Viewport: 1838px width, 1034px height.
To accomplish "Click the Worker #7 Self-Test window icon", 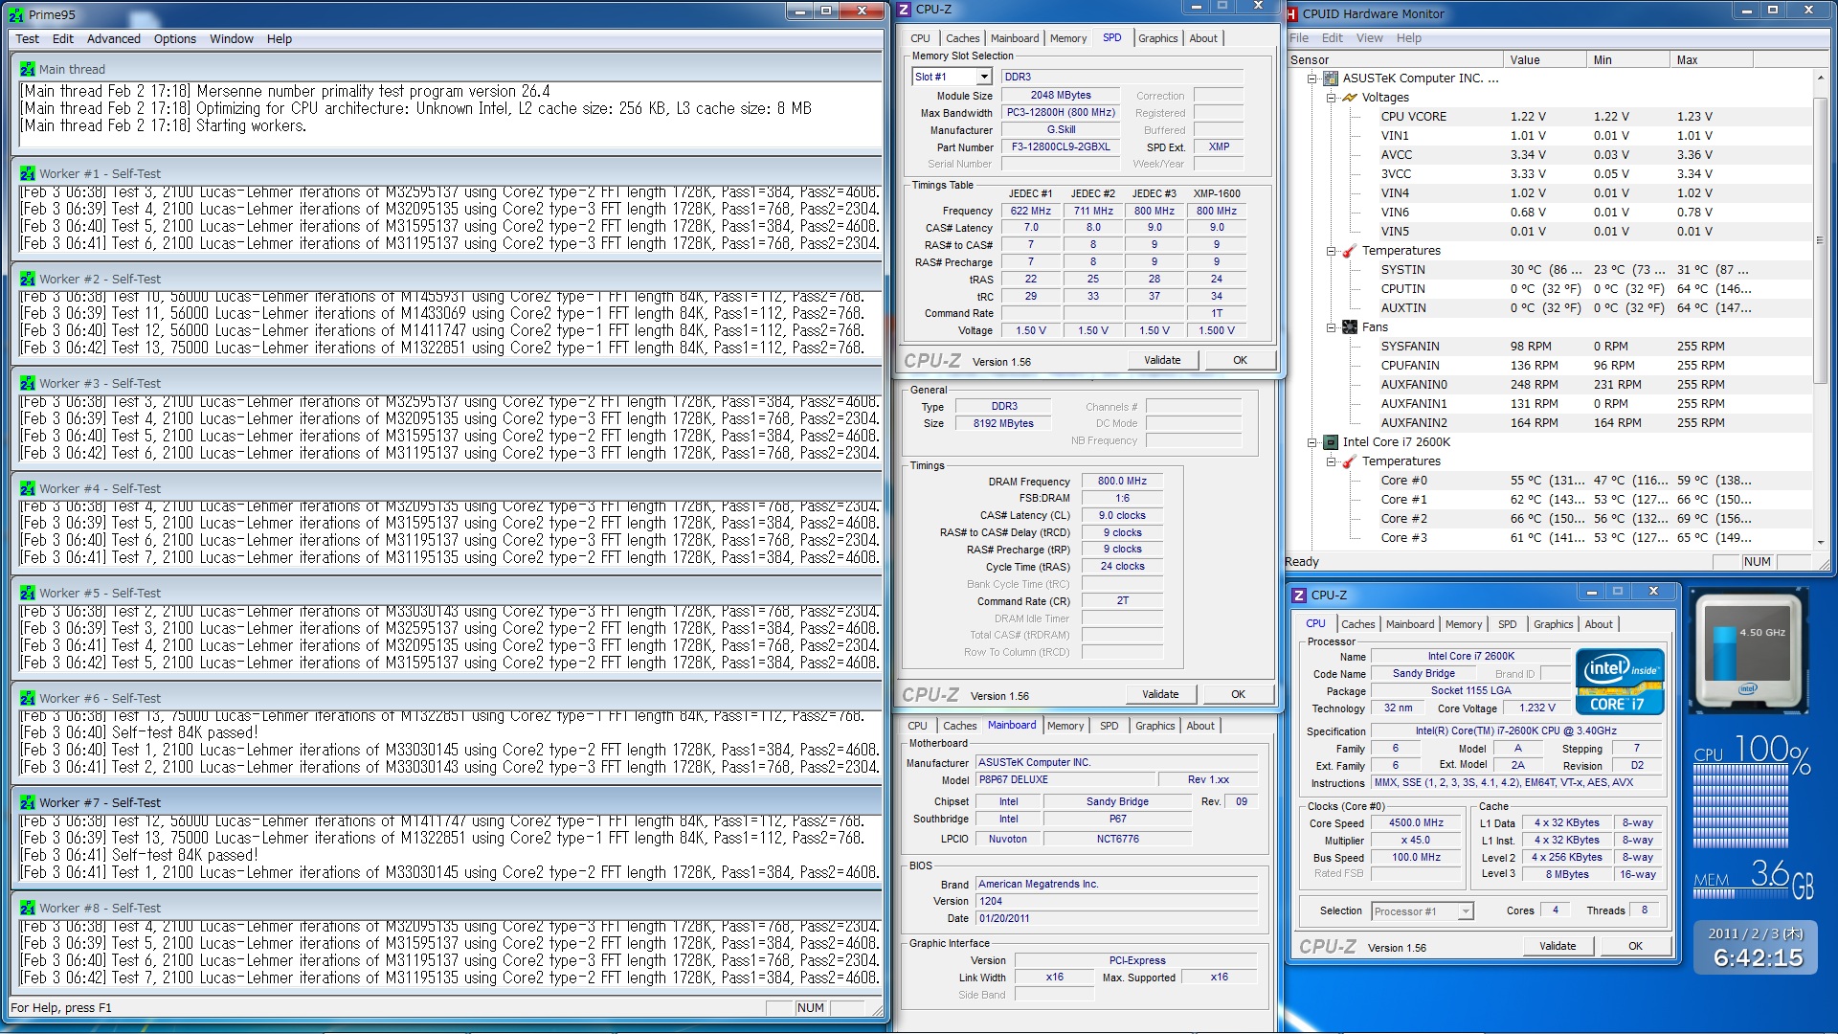I will tap(28, 802).
